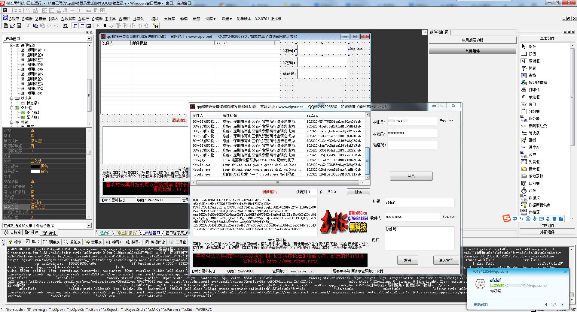Select the 时钟 clock component
Viewport: 577px width, 312px height.
pyautogui.click(x=532, y=190)
